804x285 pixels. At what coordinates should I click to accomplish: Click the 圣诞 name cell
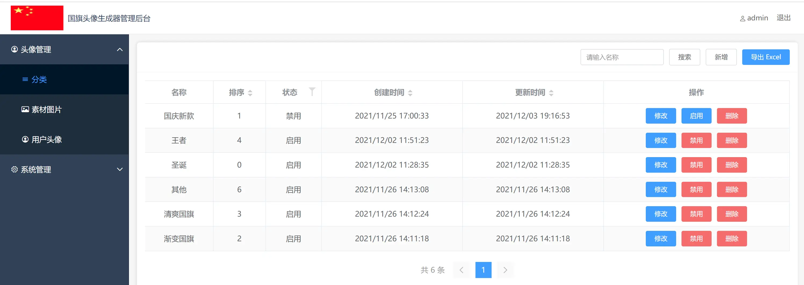[x=179, y=165]
